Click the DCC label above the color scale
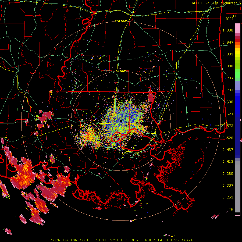This screenshot has width=242, height=242. click(x=236, y=16)
